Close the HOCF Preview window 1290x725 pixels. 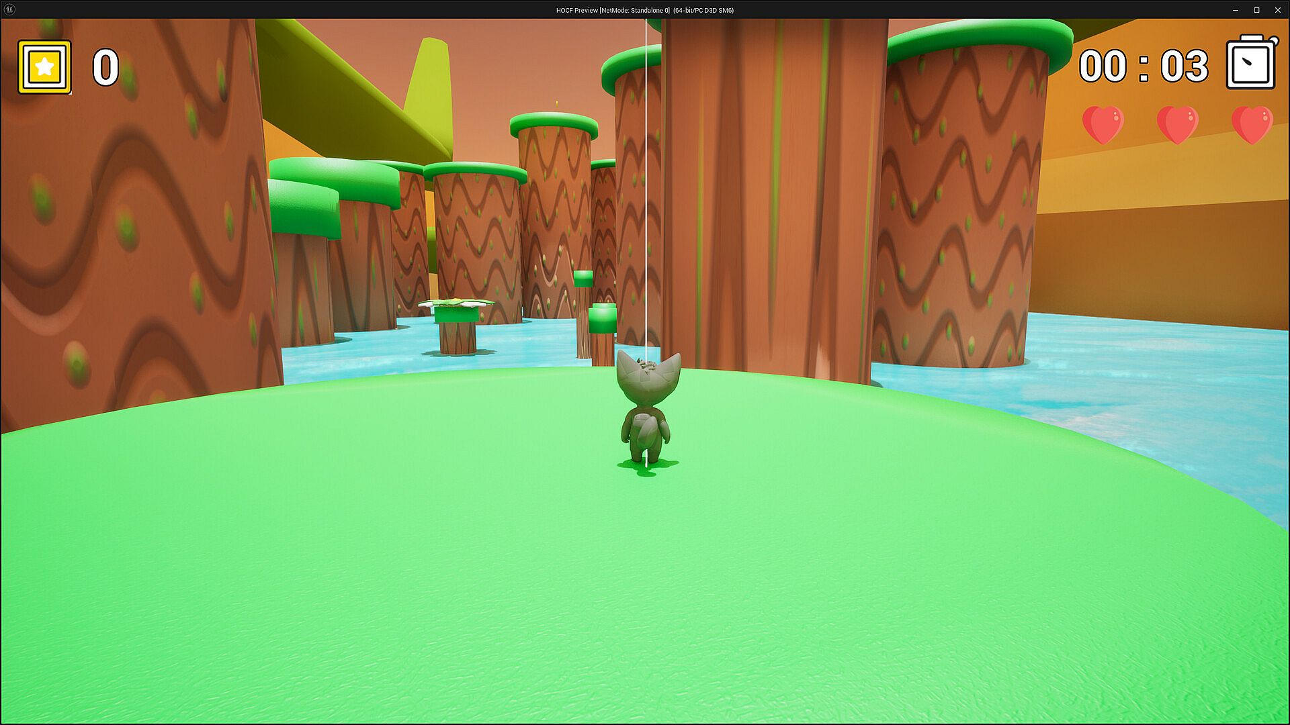[1277, 10]
